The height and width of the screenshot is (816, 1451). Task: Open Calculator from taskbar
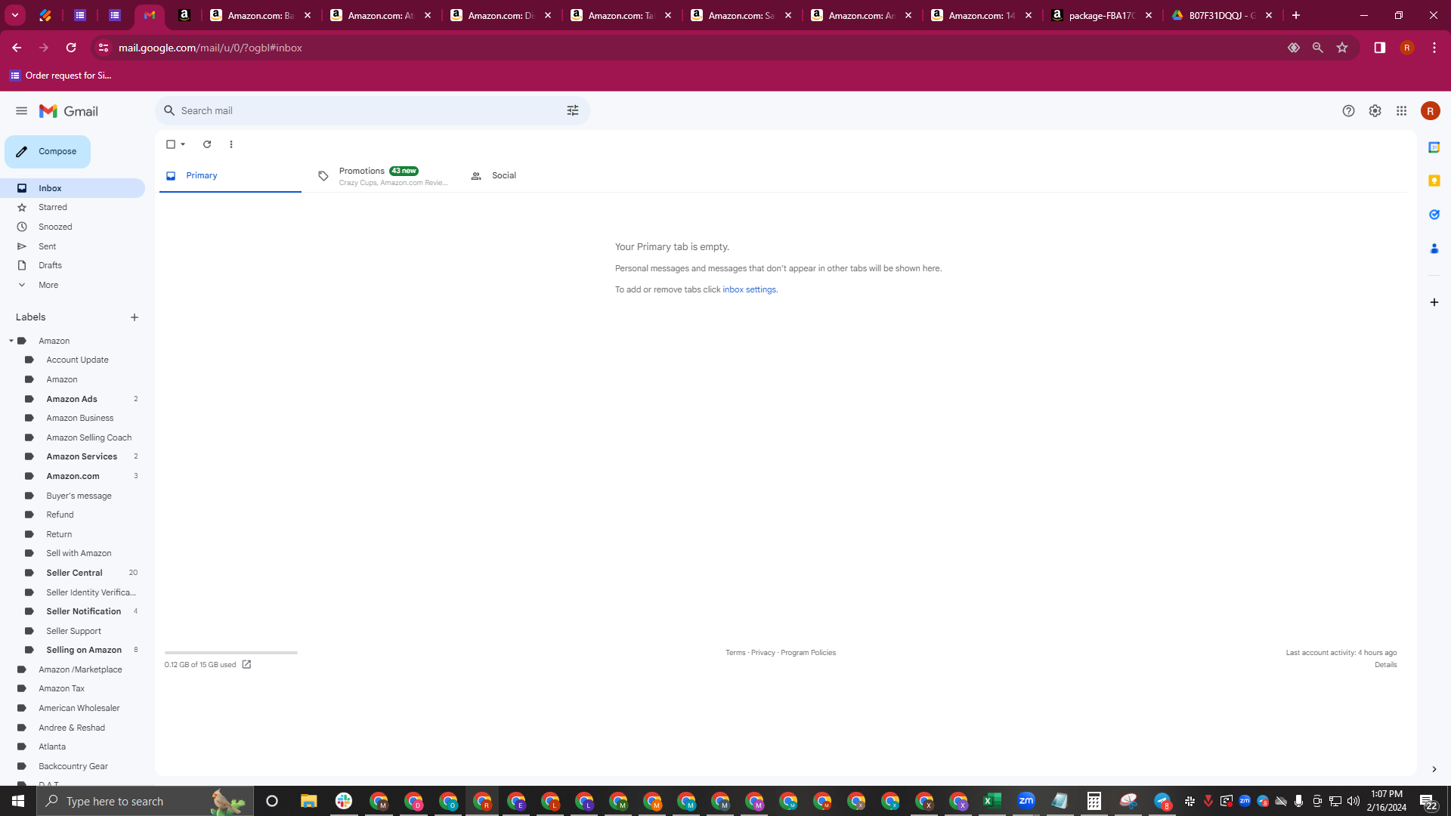pos(1094,801)
